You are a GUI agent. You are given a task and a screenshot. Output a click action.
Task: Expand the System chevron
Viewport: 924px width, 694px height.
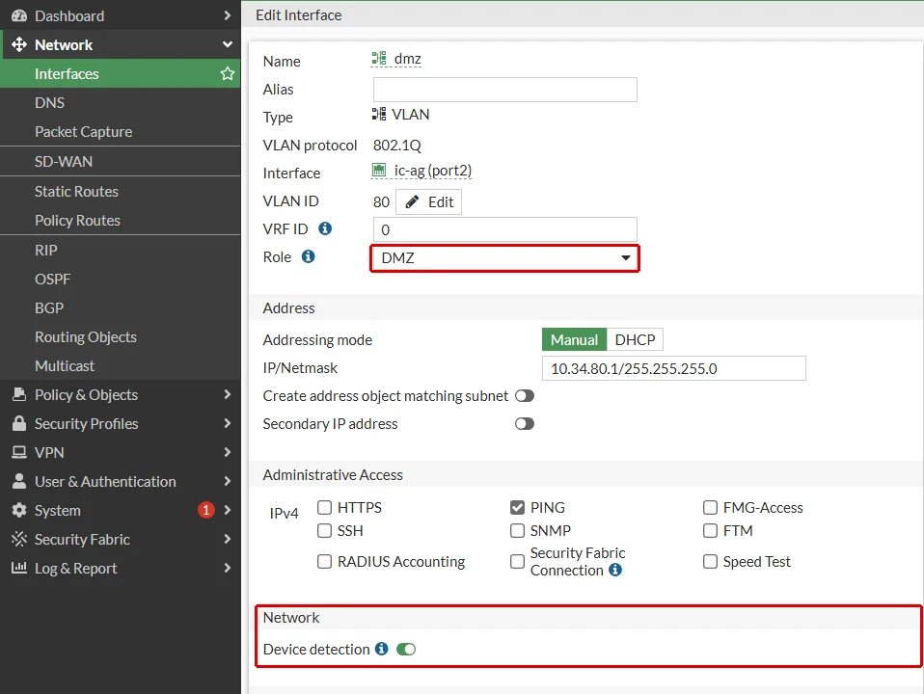228,510
